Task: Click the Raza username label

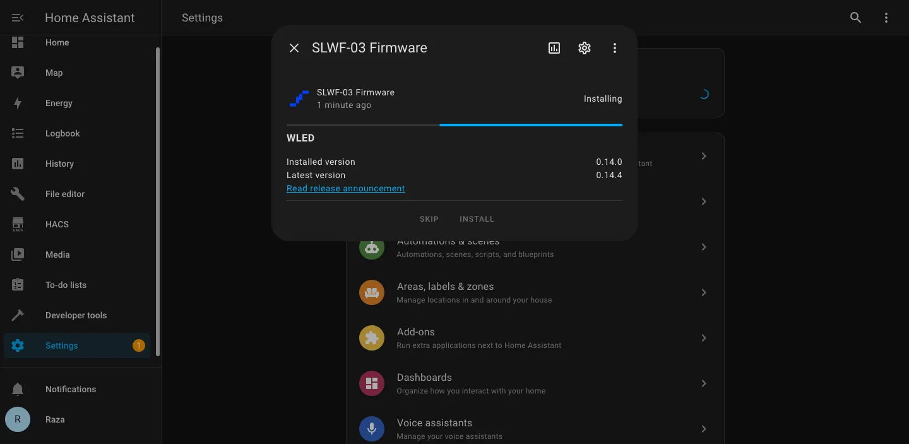Action: (55, 419)
